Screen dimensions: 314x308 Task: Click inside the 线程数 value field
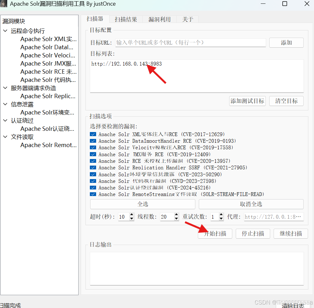(x=167, y=217)
